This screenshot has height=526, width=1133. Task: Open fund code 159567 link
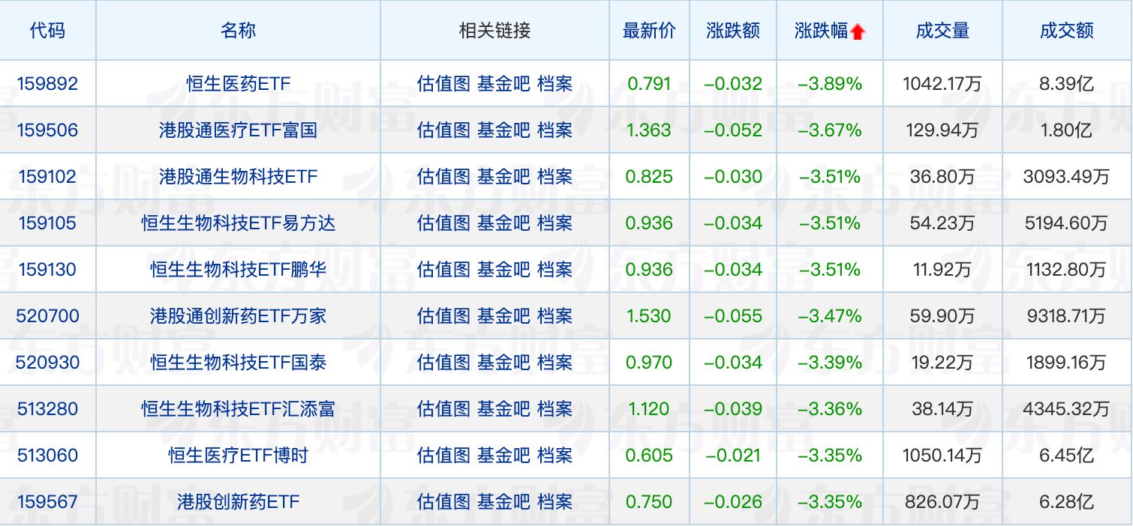(x=47, y=502)
